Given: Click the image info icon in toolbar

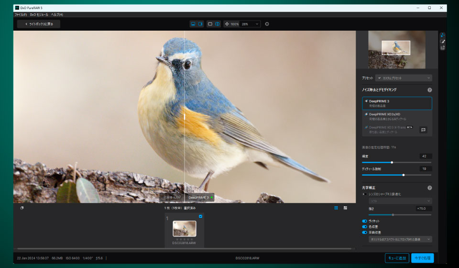Looking at the screenshot, I should coord(267,24).
